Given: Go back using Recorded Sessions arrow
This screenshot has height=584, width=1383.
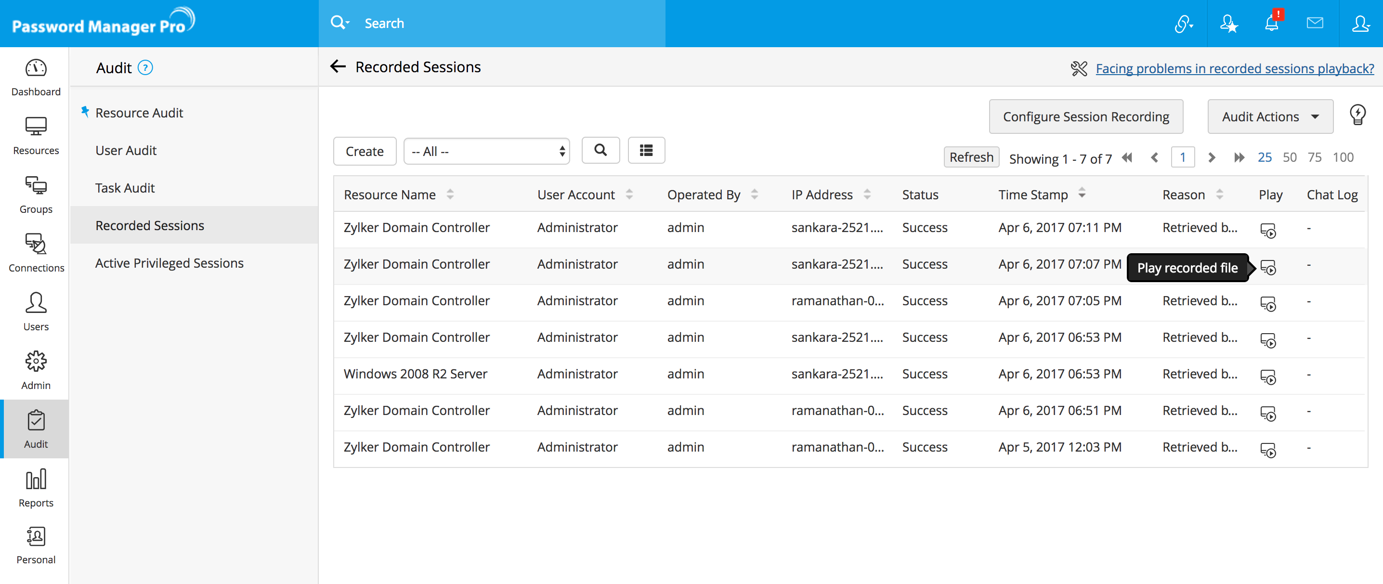Looking at the screenshot, I should [x=338, y=66].
